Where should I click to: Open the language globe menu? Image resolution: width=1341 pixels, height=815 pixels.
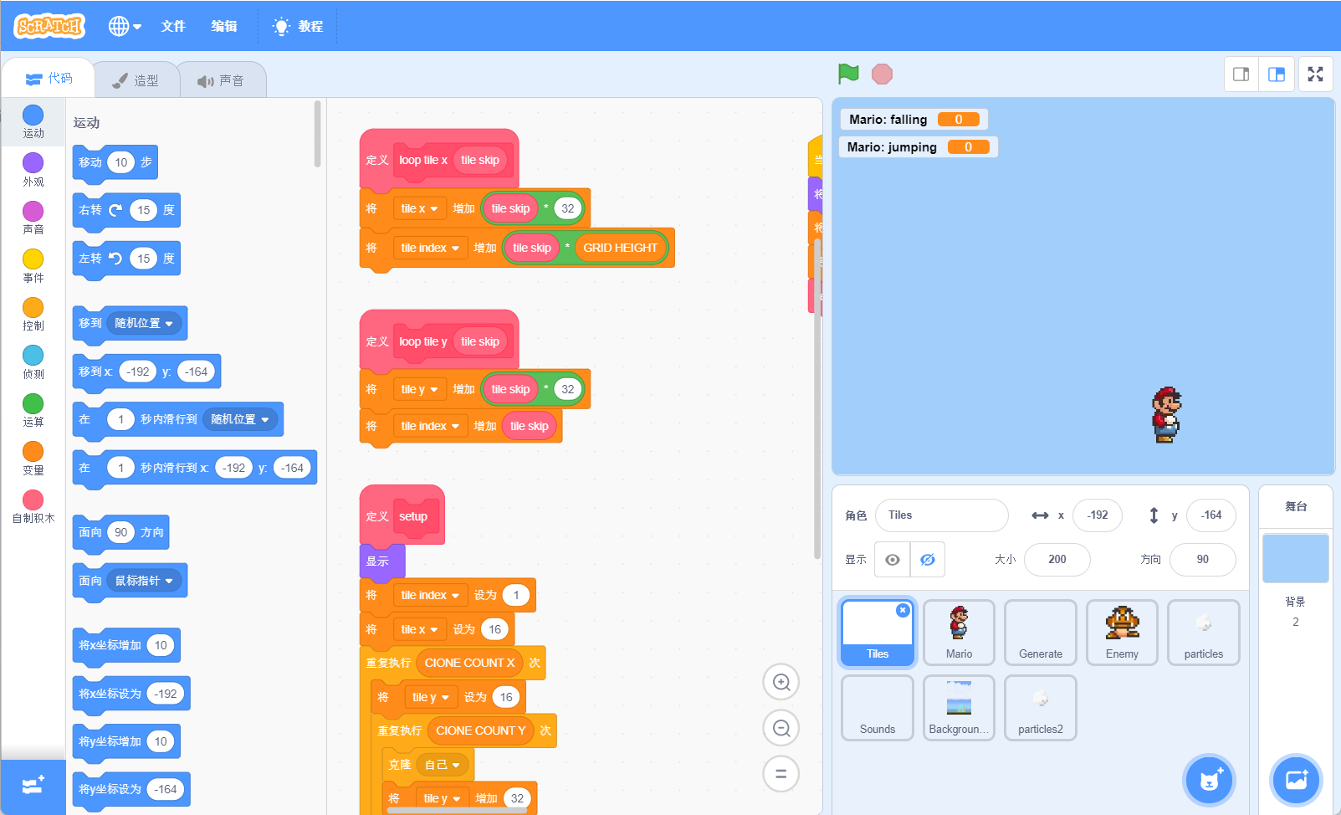[125, 26]
